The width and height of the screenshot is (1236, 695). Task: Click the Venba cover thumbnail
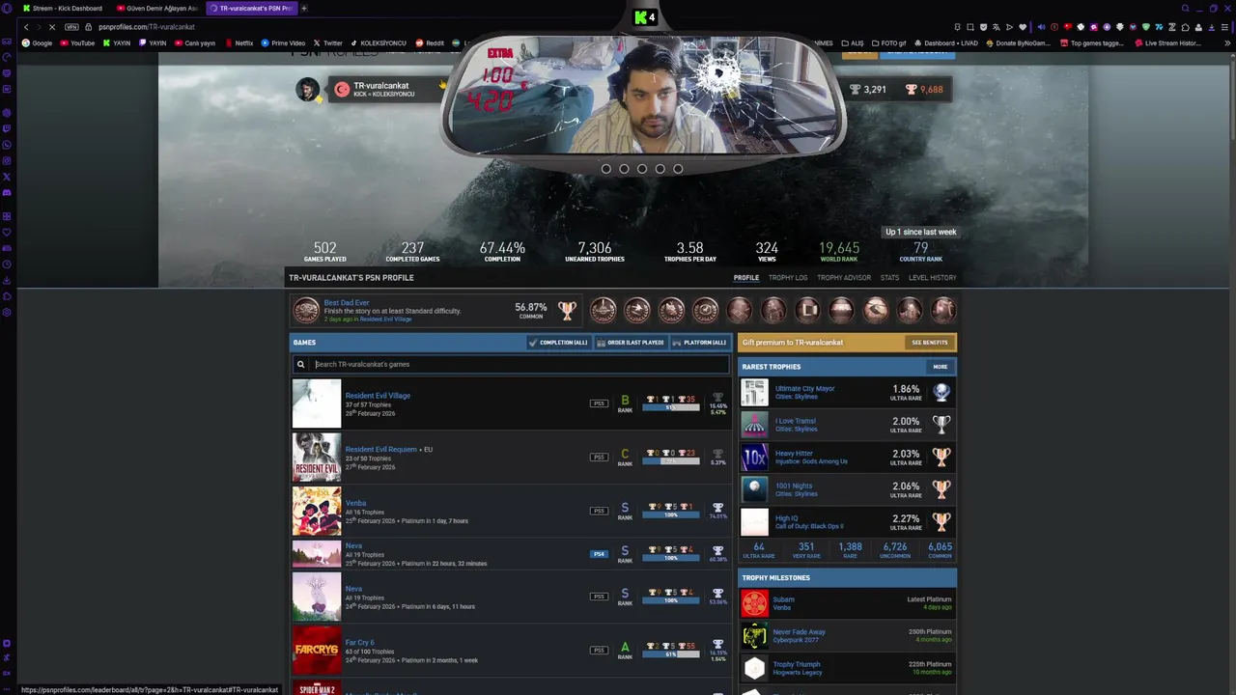click(x=317, y=512)
